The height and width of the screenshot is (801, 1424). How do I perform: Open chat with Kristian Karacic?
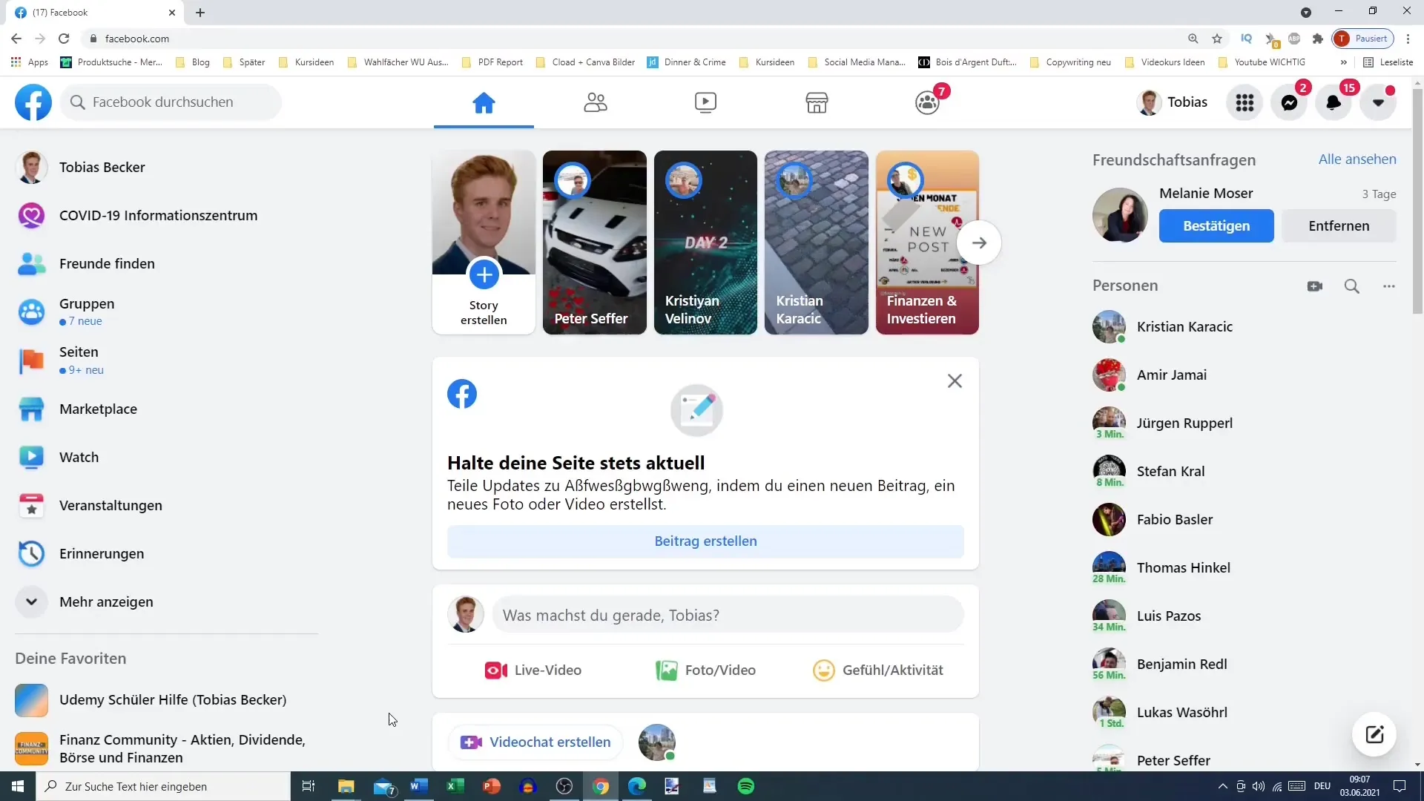(x=1244, y=327)
